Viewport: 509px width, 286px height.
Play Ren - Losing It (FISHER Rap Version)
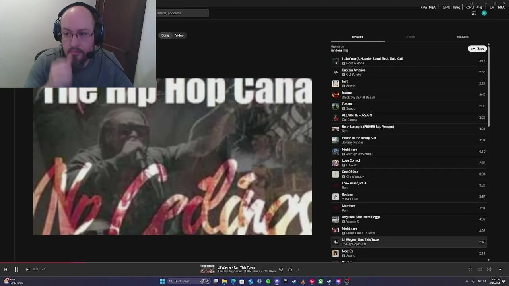coord(408,129)
